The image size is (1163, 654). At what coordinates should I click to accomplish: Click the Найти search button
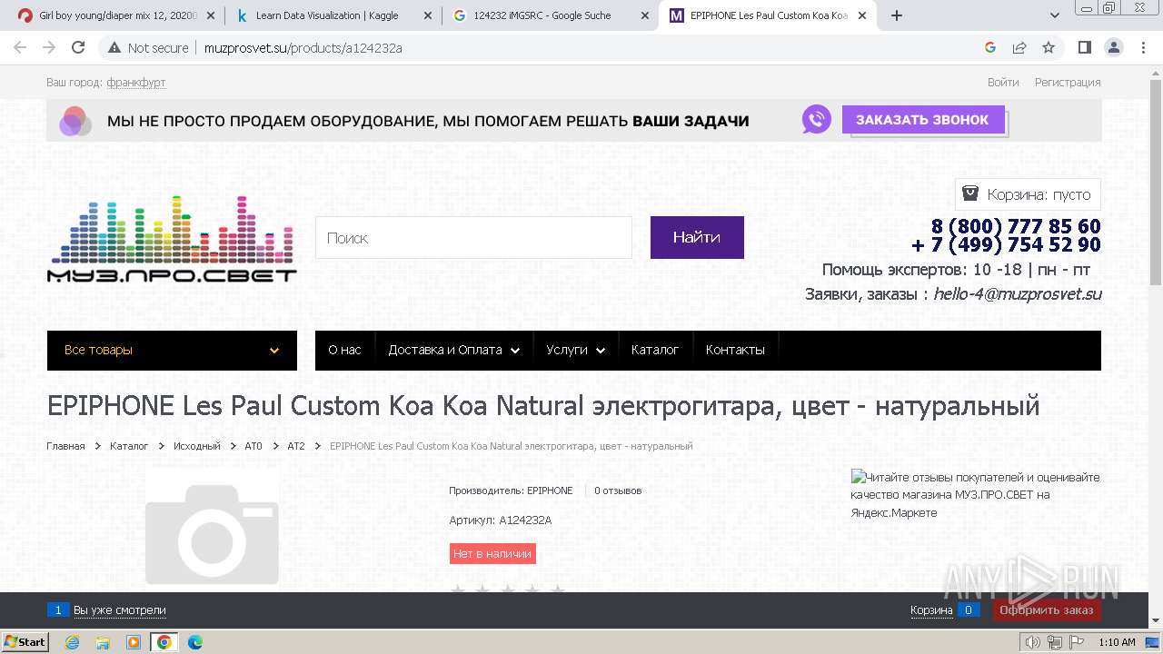pos(697,237)
